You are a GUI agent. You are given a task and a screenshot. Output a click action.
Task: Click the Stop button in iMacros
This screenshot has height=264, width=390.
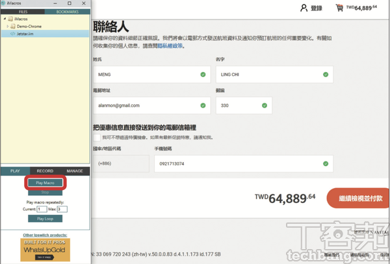(45, 192)
